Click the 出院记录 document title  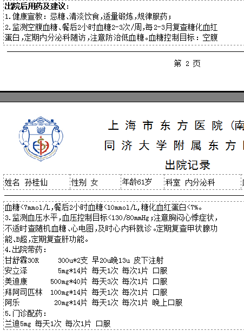[188, 165]
